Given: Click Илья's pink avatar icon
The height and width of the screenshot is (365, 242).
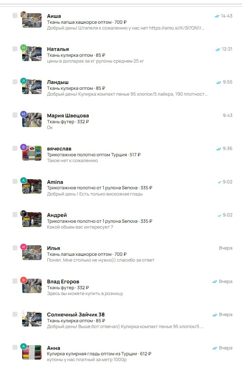Looking at the screenshot, I should (x=23, y=246).
